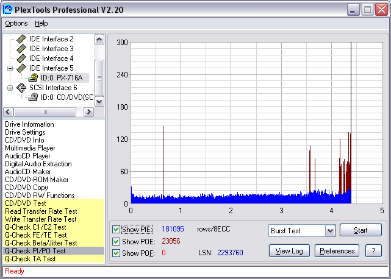Minimize the PlexTools window
Image resolution: width=391 pixels, height=279 pixels.
(x=353, y=10)
